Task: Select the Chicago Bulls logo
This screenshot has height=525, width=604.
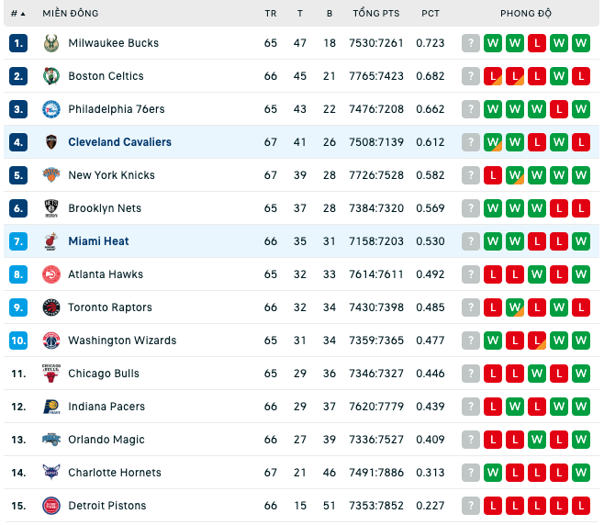Action: click(51, 374)
